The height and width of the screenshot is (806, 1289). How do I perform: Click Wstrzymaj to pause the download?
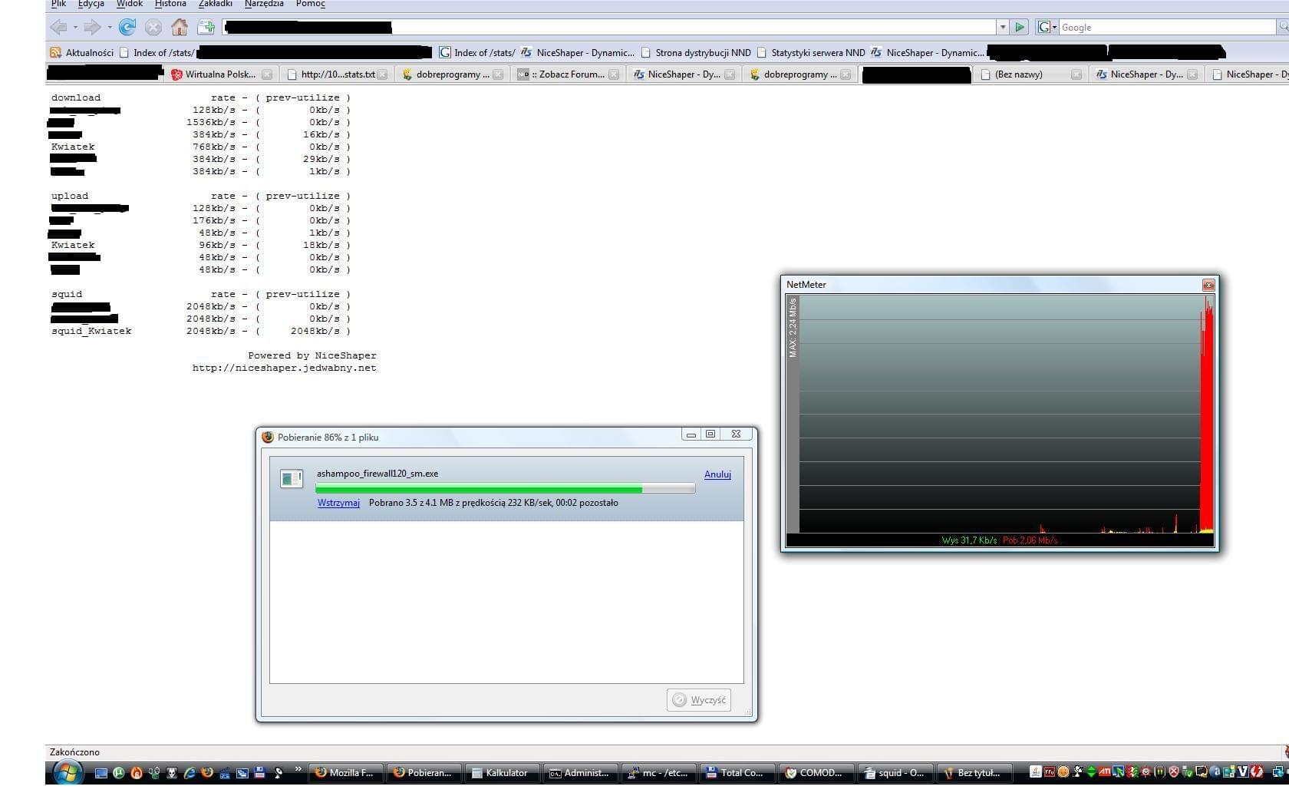pos(338,503)
